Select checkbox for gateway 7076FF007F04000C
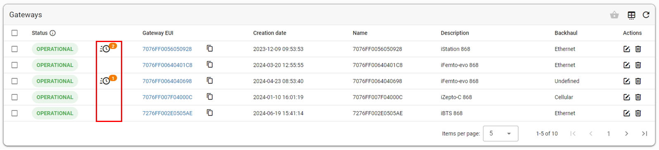659x150 pixels. [15, 97]
